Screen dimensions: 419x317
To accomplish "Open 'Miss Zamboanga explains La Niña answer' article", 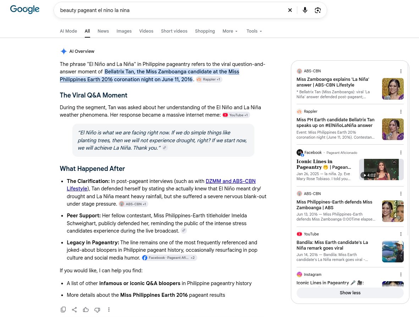I will pos(333,82).
